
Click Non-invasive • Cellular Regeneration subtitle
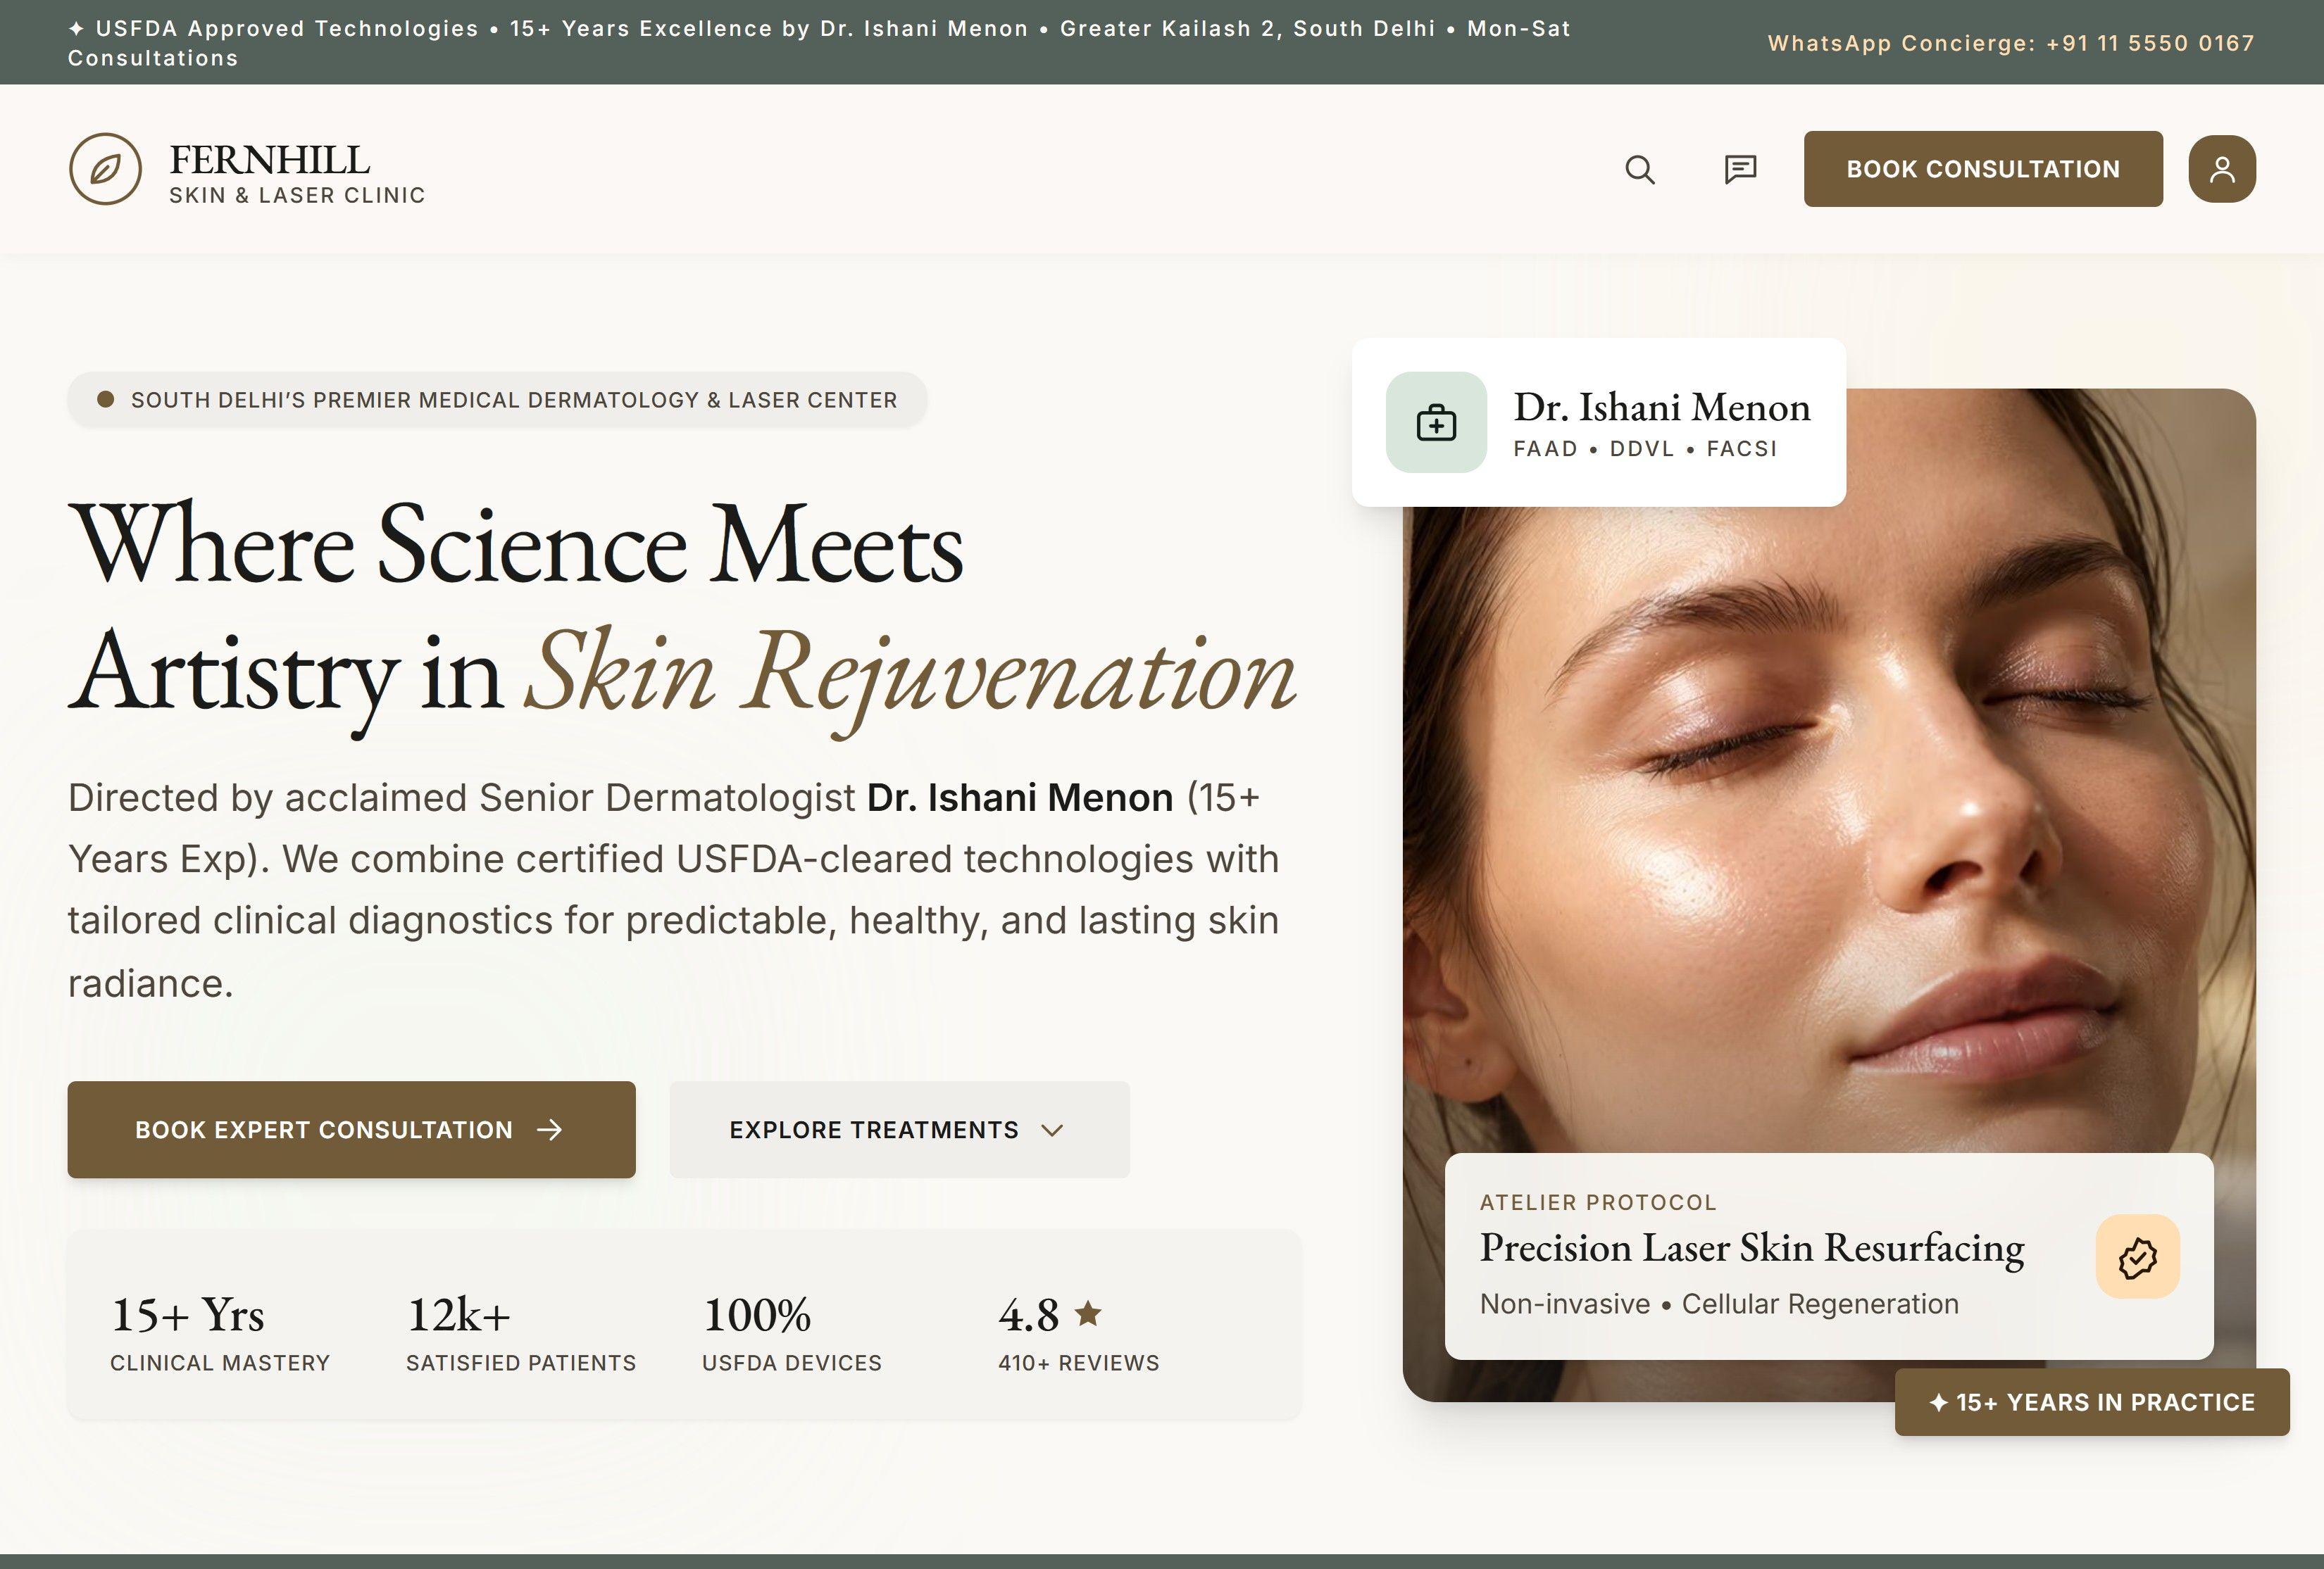[1719, 1304]
